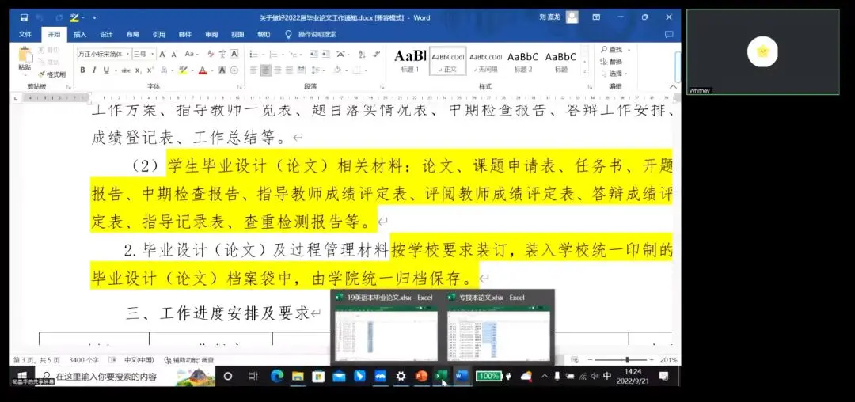Viewport: 855px width, 402px height.
Task: Apply character shading (shaded A) icon
Action: (x=222, y=70)
